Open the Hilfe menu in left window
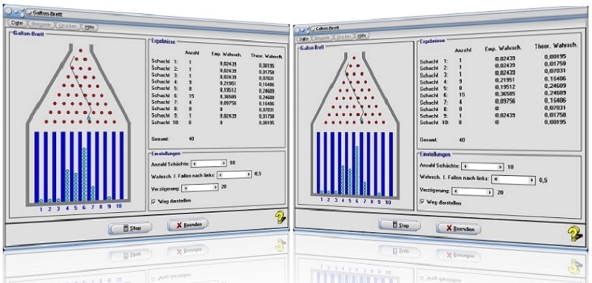The height and width of the screenshot is (283, 592). [90, 27]
